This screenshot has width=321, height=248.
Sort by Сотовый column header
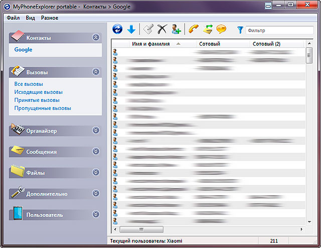223,44
